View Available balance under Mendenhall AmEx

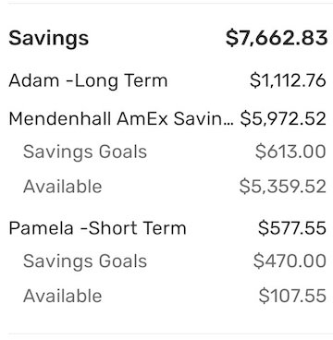[x=63, y=187]
